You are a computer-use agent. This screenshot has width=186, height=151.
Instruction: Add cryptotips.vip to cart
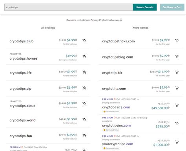click(x=84, y=88)
